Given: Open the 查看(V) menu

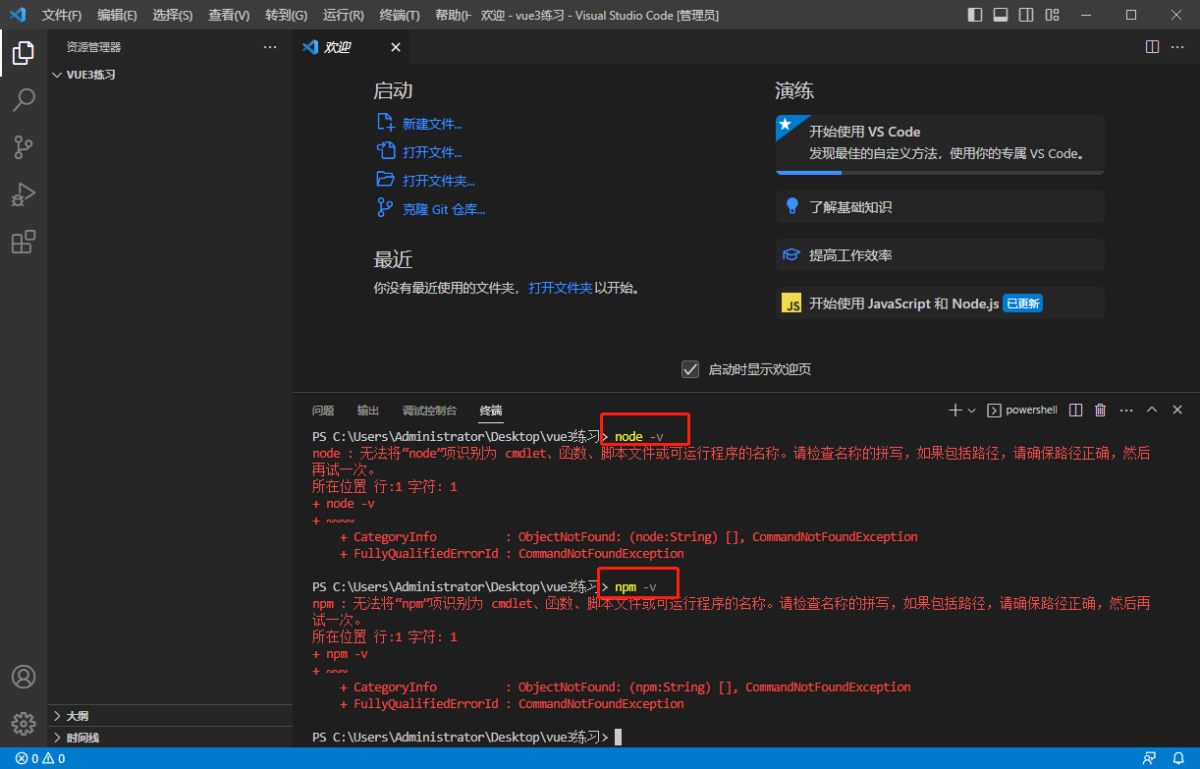Looking at the screenshot, I should pyautogui.click(x=229, y=15).
